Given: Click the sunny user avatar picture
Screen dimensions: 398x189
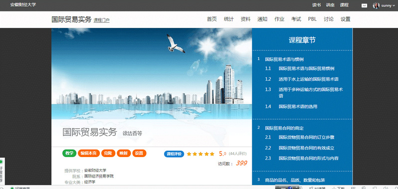Looking at the screenshot, I should click(376, 5).
